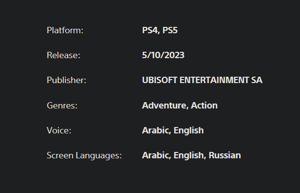
Task: Select the PS5 platform text
Action: 170,30
